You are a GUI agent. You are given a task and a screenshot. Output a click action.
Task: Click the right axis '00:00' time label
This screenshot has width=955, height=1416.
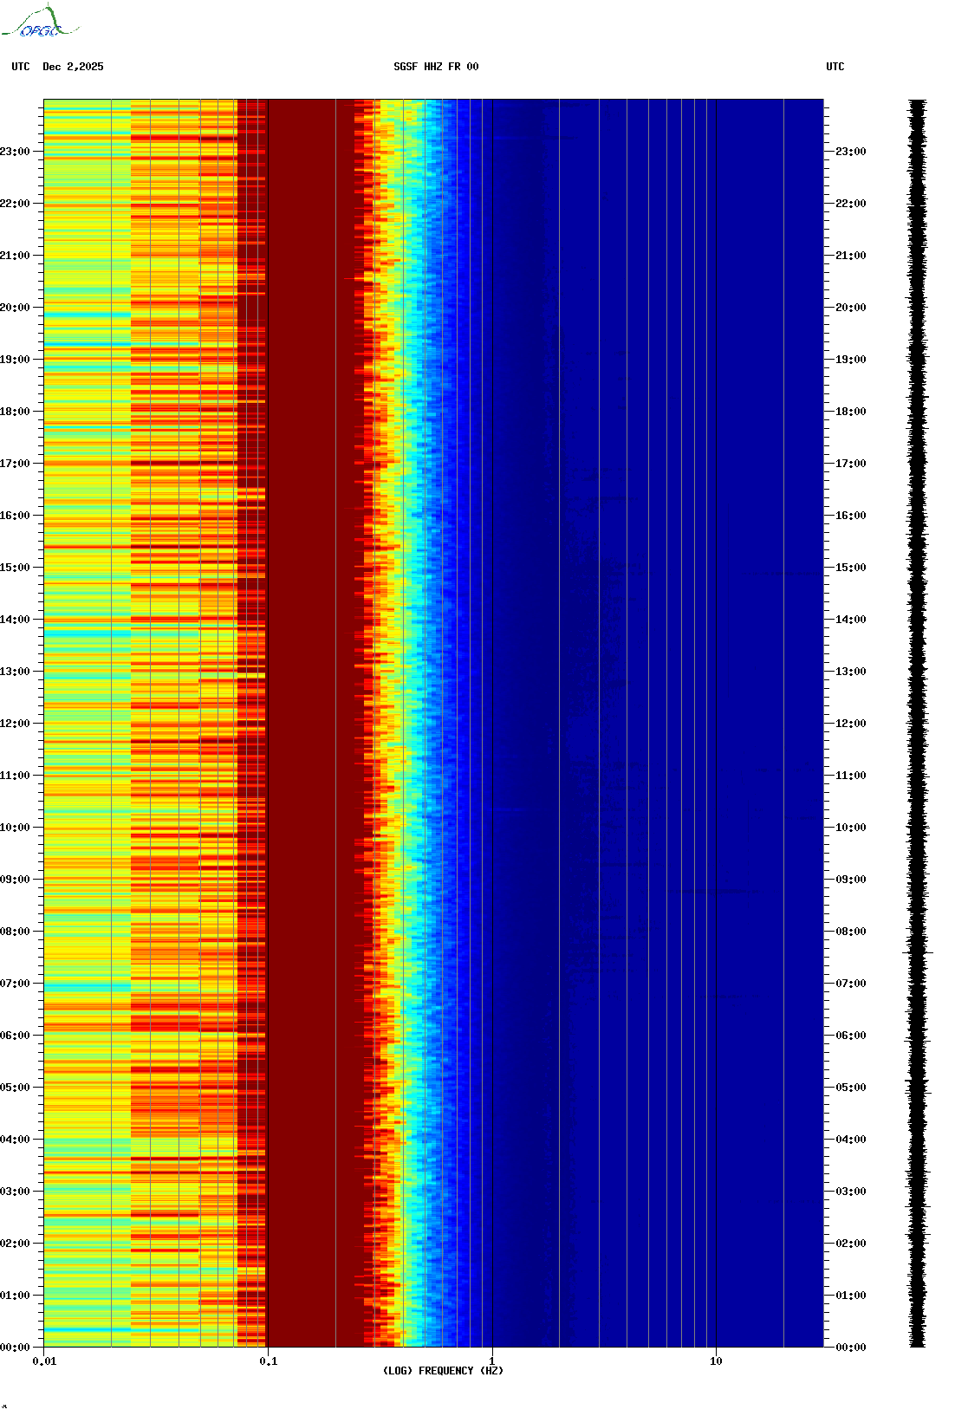(851, 1348)
